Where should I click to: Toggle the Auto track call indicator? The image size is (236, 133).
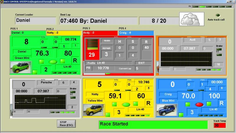218,15
